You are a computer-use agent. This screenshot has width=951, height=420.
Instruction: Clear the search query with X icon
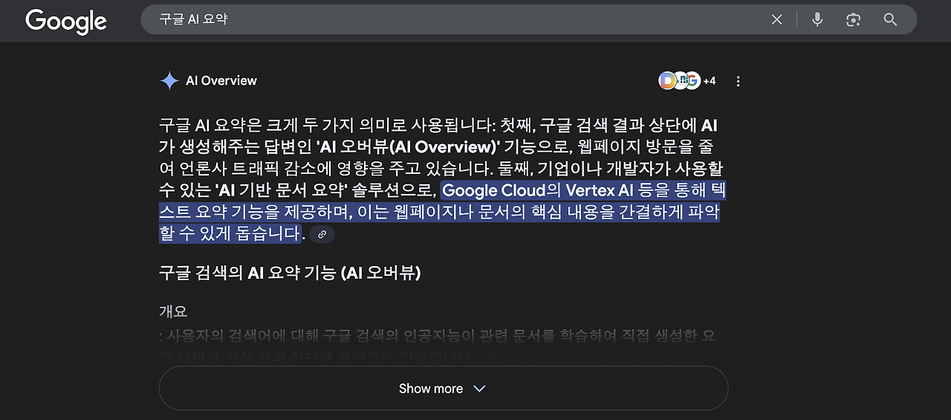pos(776,20)
